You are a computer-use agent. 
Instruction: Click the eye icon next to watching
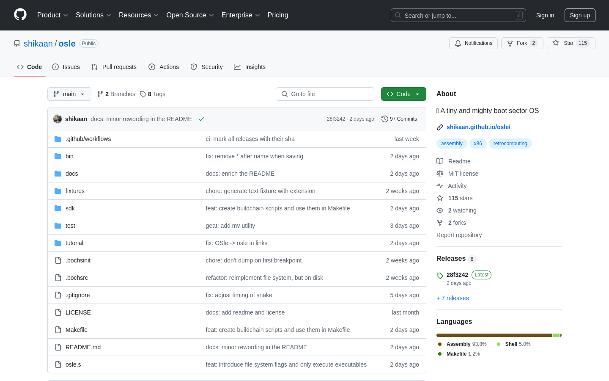pyautogui.click(x=440, y=210)
